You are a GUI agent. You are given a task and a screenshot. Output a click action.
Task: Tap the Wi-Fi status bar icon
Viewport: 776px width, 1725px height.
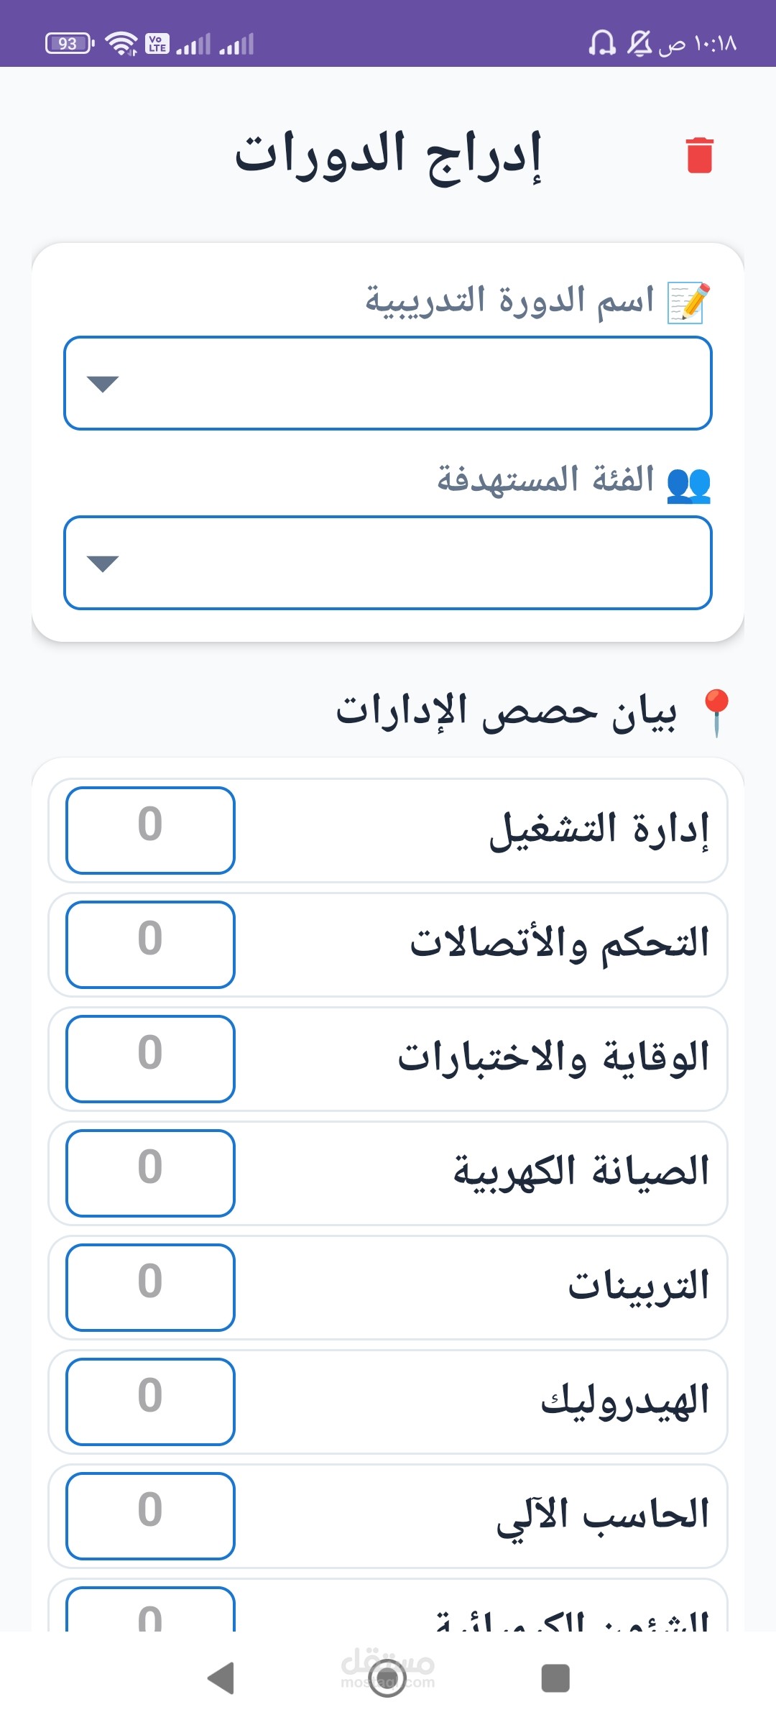point(121,44)
